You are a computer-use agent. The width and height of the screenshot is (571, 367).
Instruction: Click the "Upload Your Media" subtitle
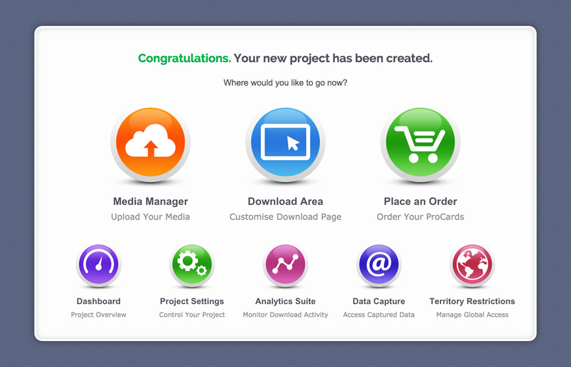[151, 217]
